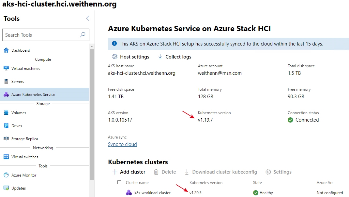Click the Virtual switches icon
Viewport: 349px width, 197px height.
coord(6,157)
